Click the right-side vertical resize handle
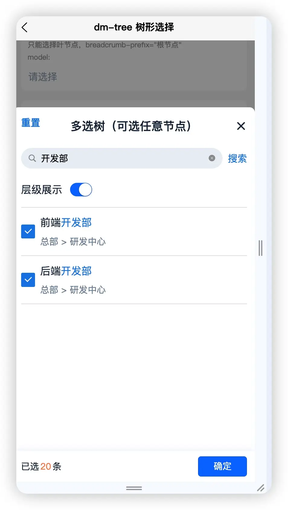Screen dimensions: 288x510 pyautogui.click(x=261, y=248)
